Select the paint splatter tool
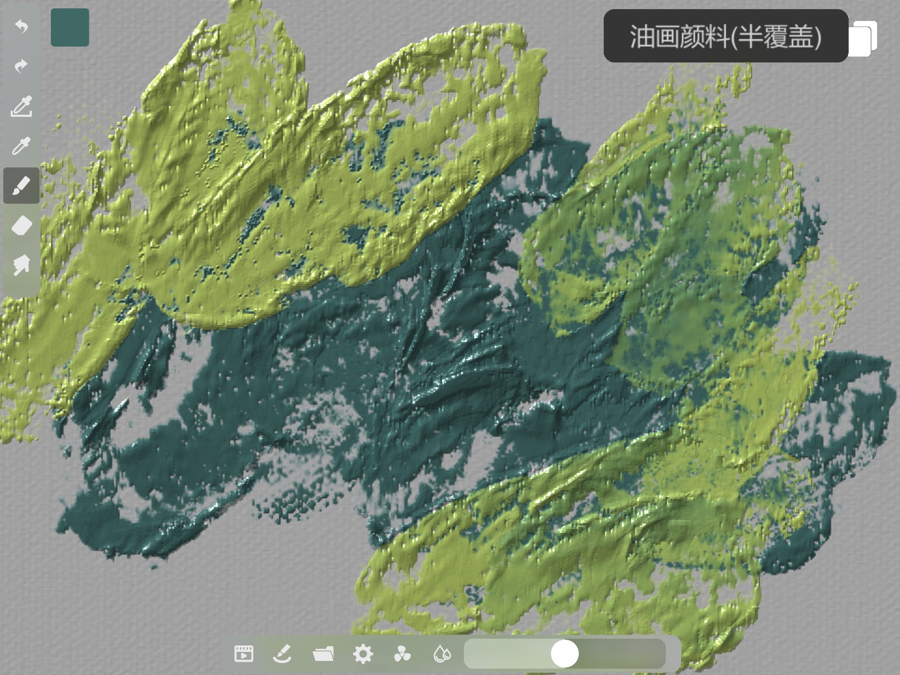Screen dimensions: 900x675 coord(21,265)
